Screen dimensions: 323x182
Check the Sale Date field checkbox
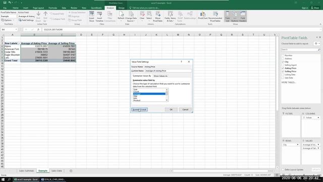pyautogui.click(x=283, y=78)
